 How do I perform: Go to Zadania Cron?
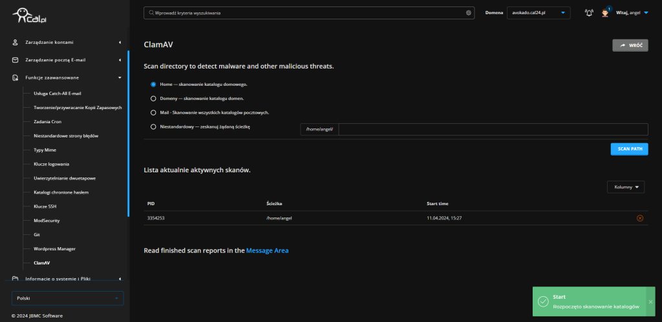(x=48, y=121)
